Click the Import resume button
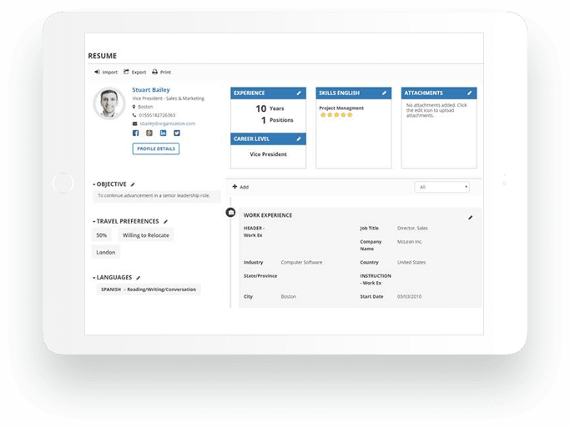570x428 pixels. [106, 72]
